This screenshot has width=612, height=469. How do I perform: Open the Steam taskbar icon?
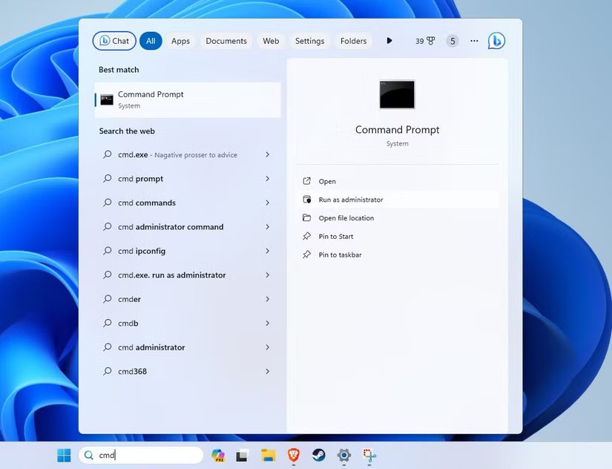(x=318, y=456)
